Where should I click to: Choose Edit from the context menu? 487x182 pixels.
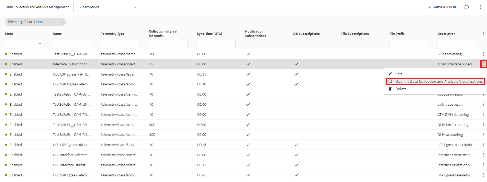click(x=399, y=74)
